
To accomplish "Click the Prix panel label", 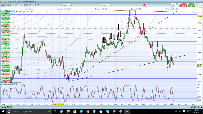I will point(2,11).
